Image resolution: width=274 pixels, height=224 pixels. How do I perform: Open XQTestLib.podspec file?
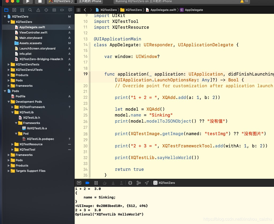point(40,139)
